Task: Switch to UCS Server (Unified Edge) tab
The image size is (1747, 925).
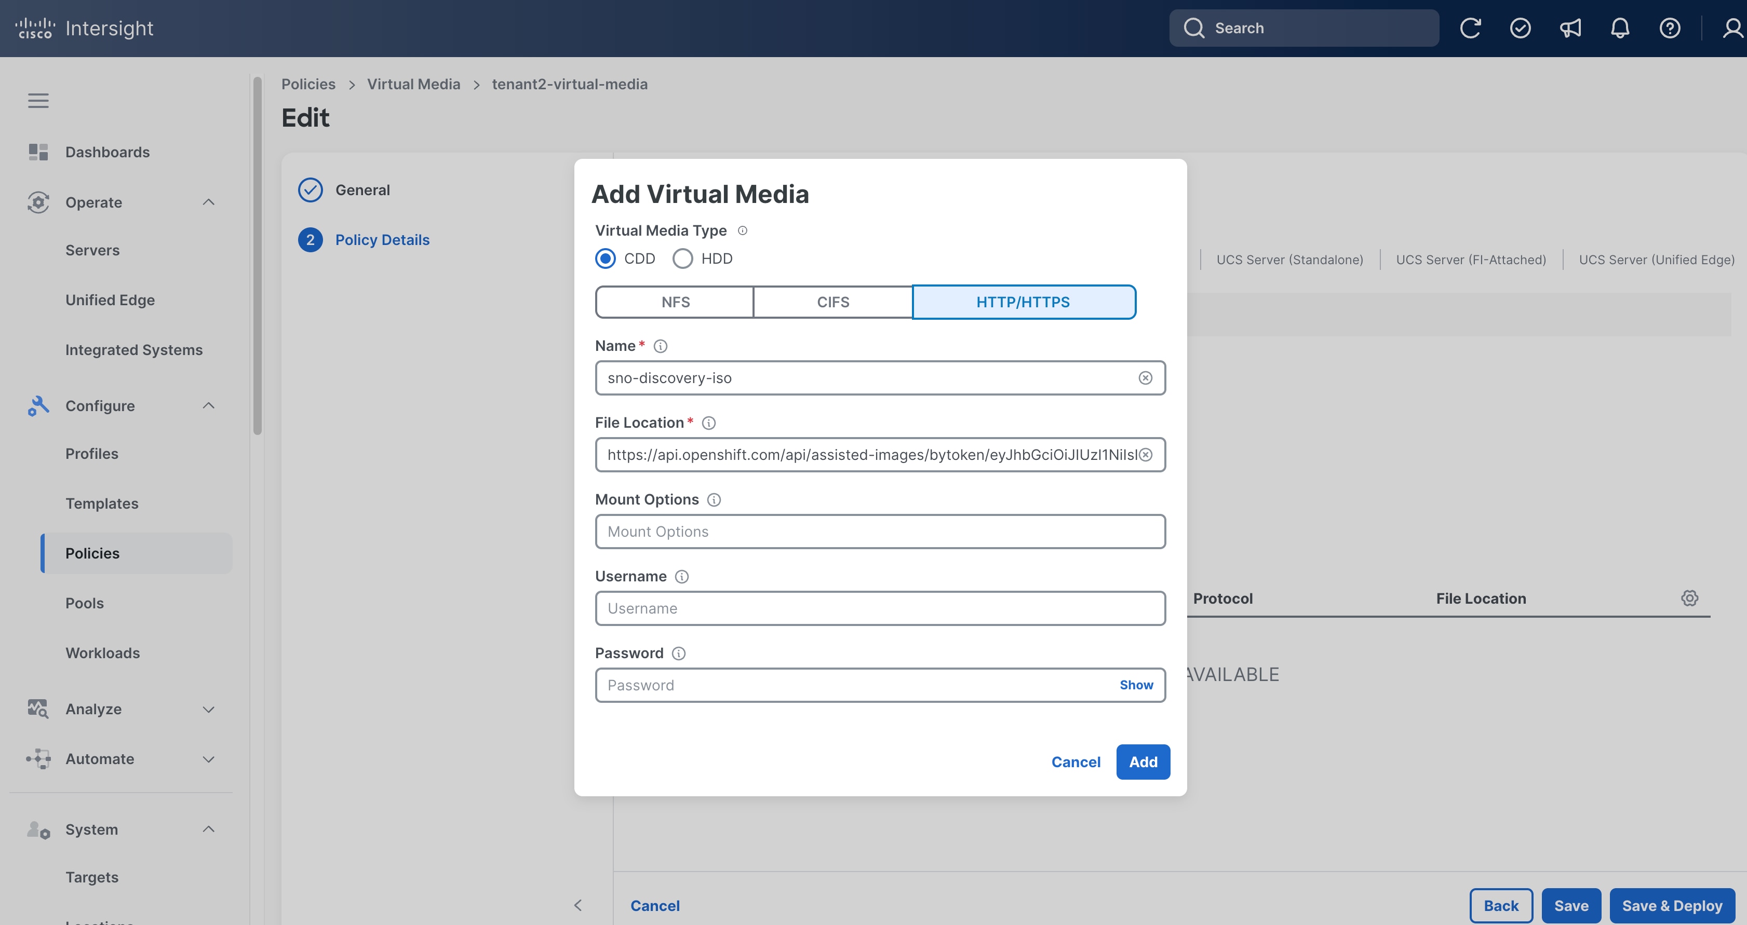Action: (1656, 260)
